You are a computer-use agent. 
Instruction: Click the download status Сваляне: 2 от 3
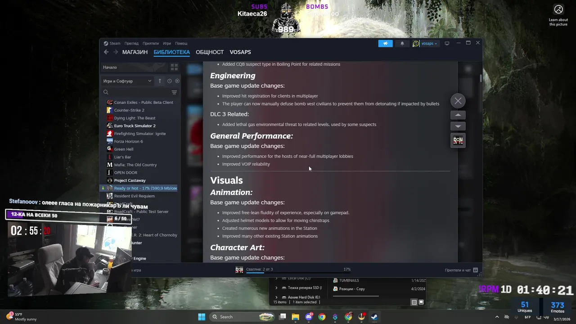[260, 269]
